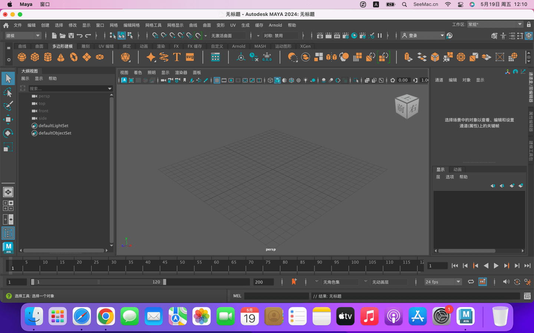Click the SVG import shelf icon
The height and width of the screenshot is (333, 534).
click(190, 57)
